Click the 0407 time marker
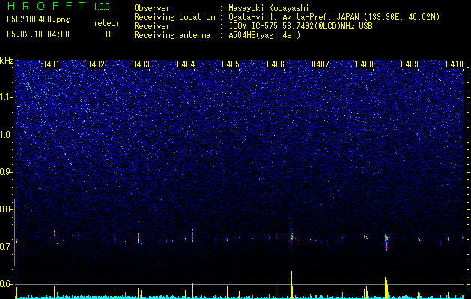Image resolution: width=471 pixels, height=299 pixels. click(x=320, y=64)
